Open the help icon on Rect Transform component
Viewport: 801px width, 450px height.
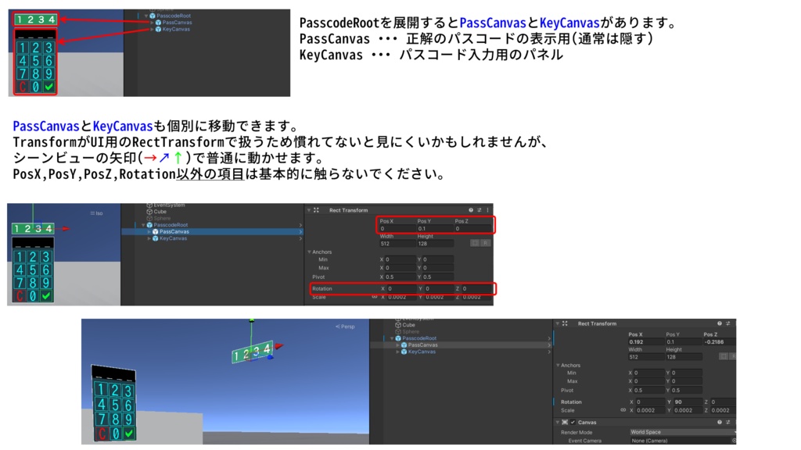[x=471, y=209]
